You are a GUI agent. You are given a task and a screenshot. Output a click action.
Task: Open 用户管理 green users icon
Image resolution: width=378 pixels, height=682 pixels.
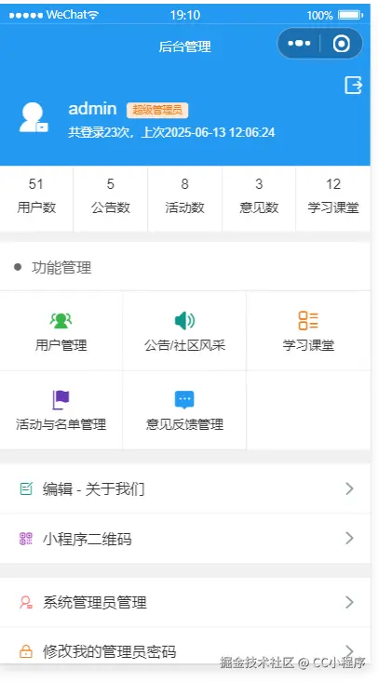[61, 321]
